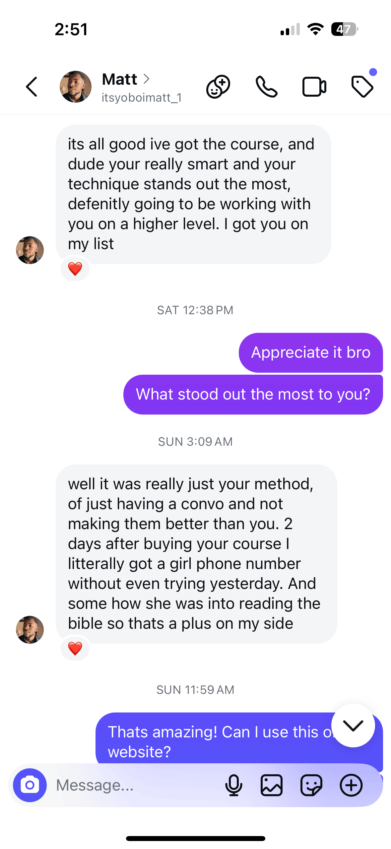Viewport: 391px width, 849px height.
Task: Start an audio call with Matt
Action: (266, 87)
